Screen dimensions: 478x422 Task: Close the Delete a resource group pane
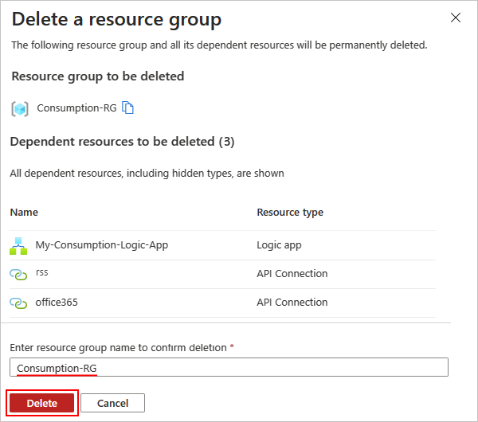[x=456, y=17]
